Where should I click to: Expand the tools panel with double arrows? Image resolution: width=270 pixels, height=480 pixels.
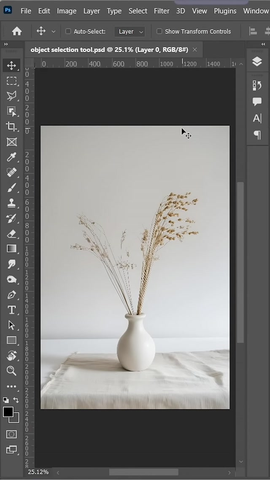6,44
